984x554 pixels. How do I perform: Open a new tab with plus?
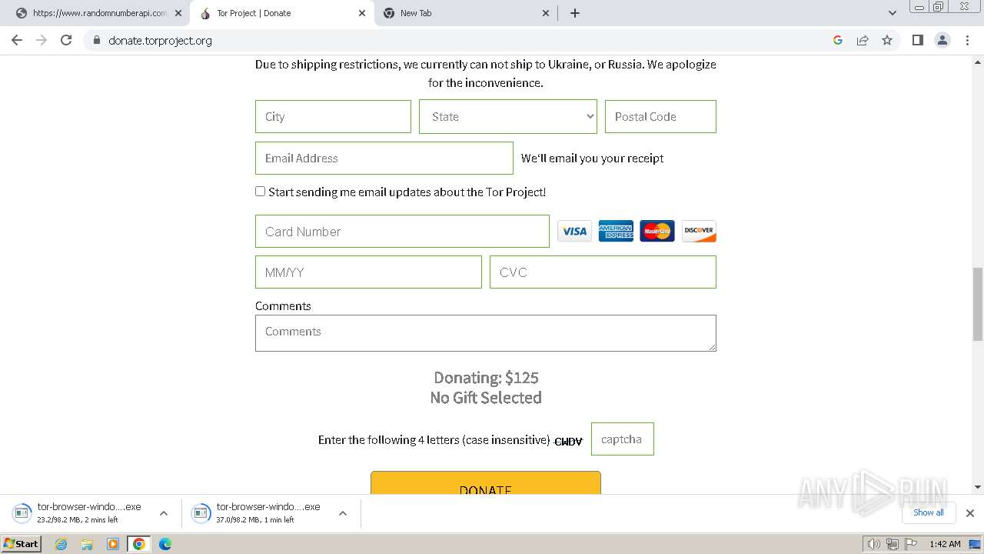574,13
